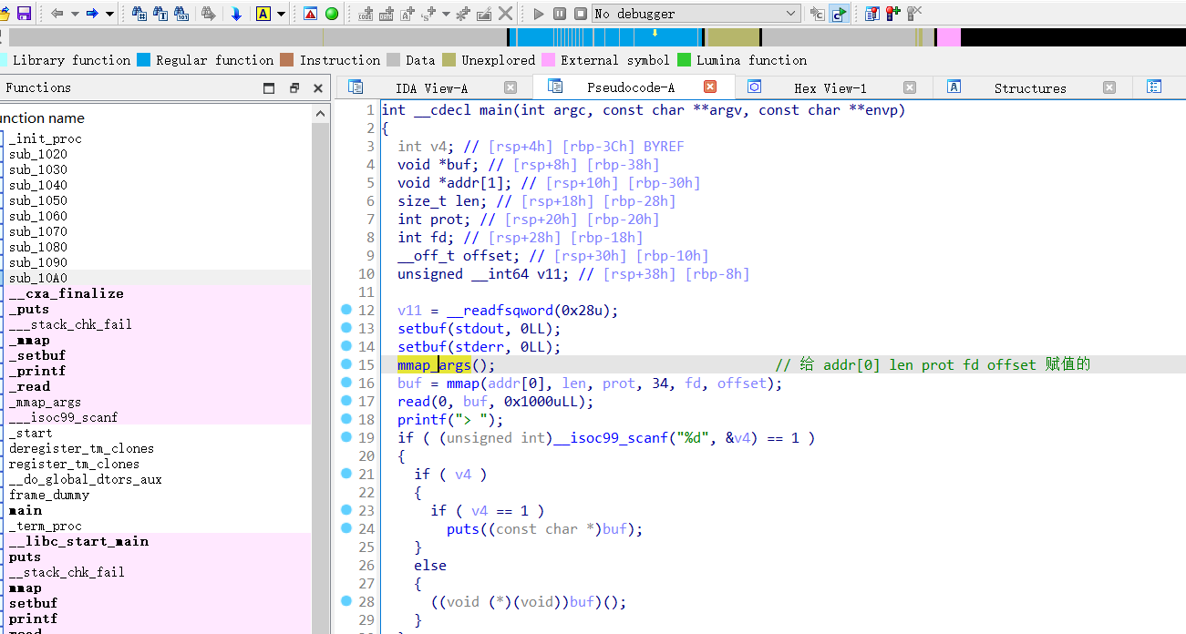
Task: Click the Lumina function green legend swatch
Action: [684, 60]
